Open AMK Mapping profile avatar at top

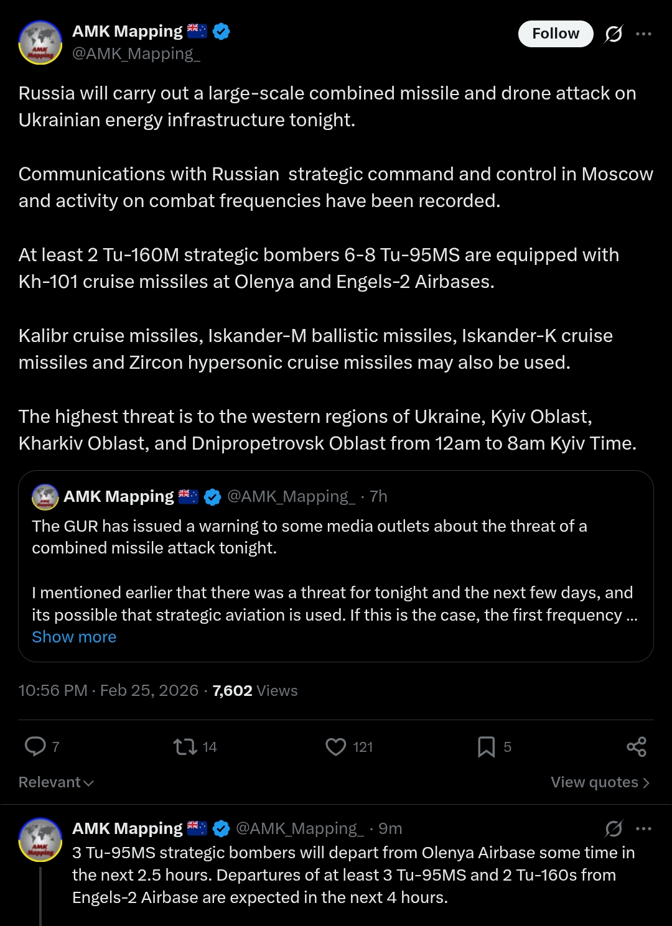point(40,42)
